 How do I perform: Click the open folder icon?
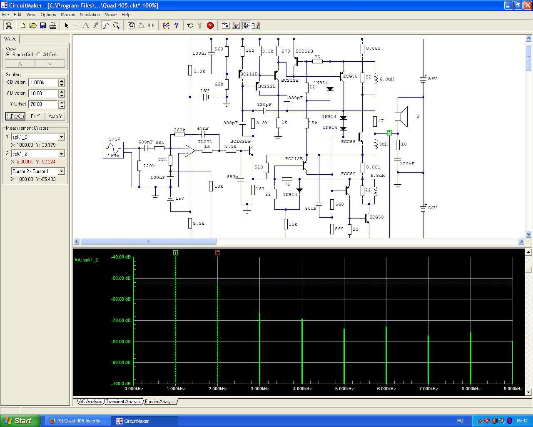tap(33, 25)
